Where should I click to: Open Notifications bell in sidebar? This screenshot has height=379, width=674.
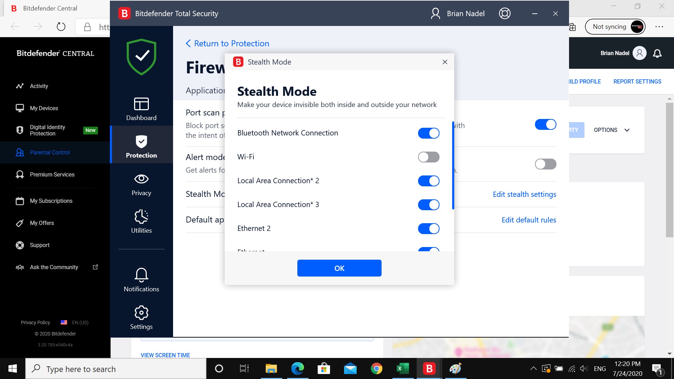(141, 280)
